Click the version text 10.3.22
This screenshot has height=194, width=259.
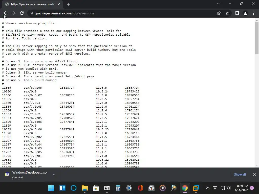tap(102, 160)
